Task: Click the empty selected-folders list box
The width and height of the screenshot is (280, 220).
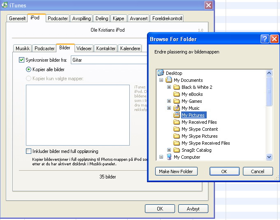Action: tap(78, 115)
